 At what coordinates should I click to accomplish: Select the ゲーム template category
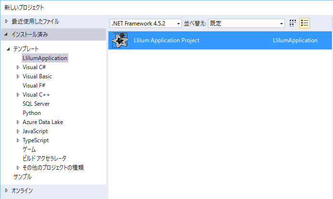pos(29,149)
